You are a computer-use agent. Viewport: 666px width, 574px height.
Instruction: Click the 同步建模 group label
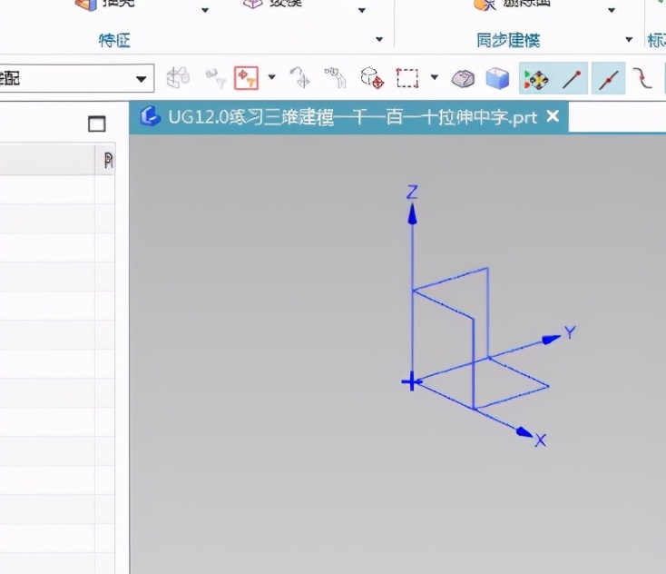(508, 40)
